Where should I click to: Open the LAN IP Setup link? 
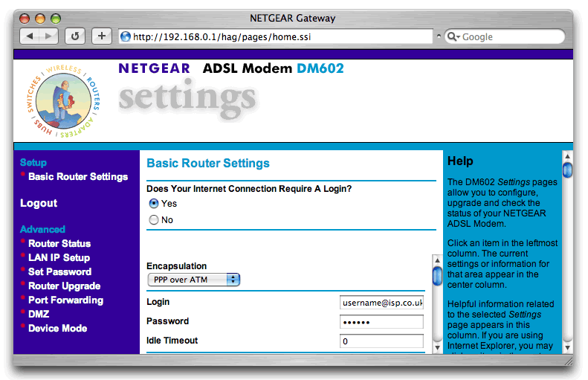pos(59,257)
